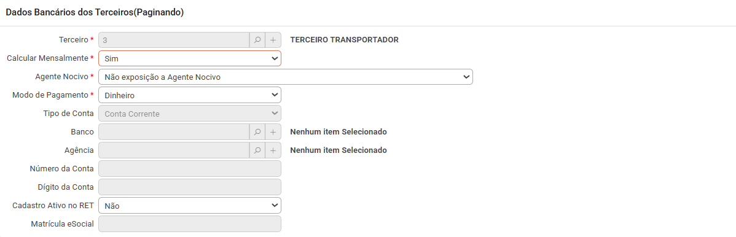
Task: Focus the Matrícula eSocial field
Action: pyautogui.click(x=190, y=224)
